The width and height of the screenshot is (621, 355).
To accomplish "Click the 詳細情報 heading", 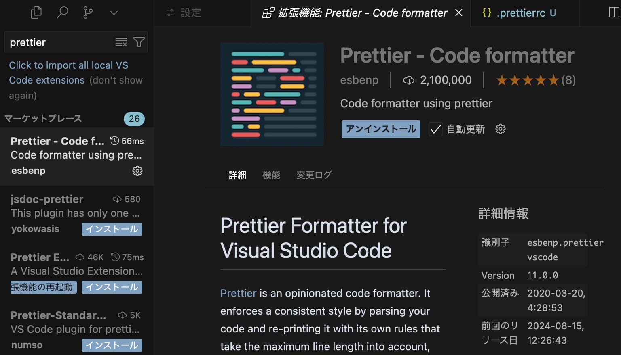I will [x=503, y=214].
